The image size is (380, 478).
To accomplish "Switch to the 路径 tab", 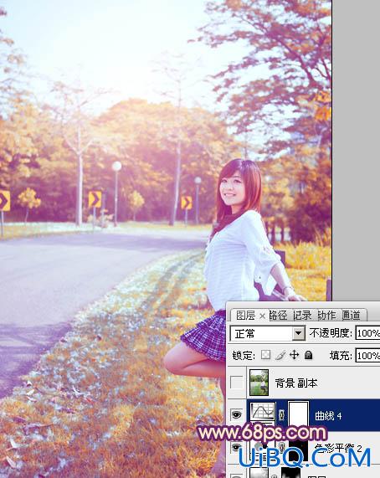I will [279, 316].
